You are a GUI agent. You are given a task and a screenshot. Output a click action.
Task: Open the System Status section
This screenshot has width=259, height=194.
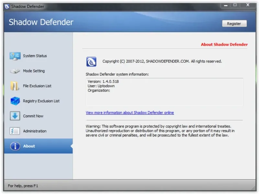coord(38,56)
